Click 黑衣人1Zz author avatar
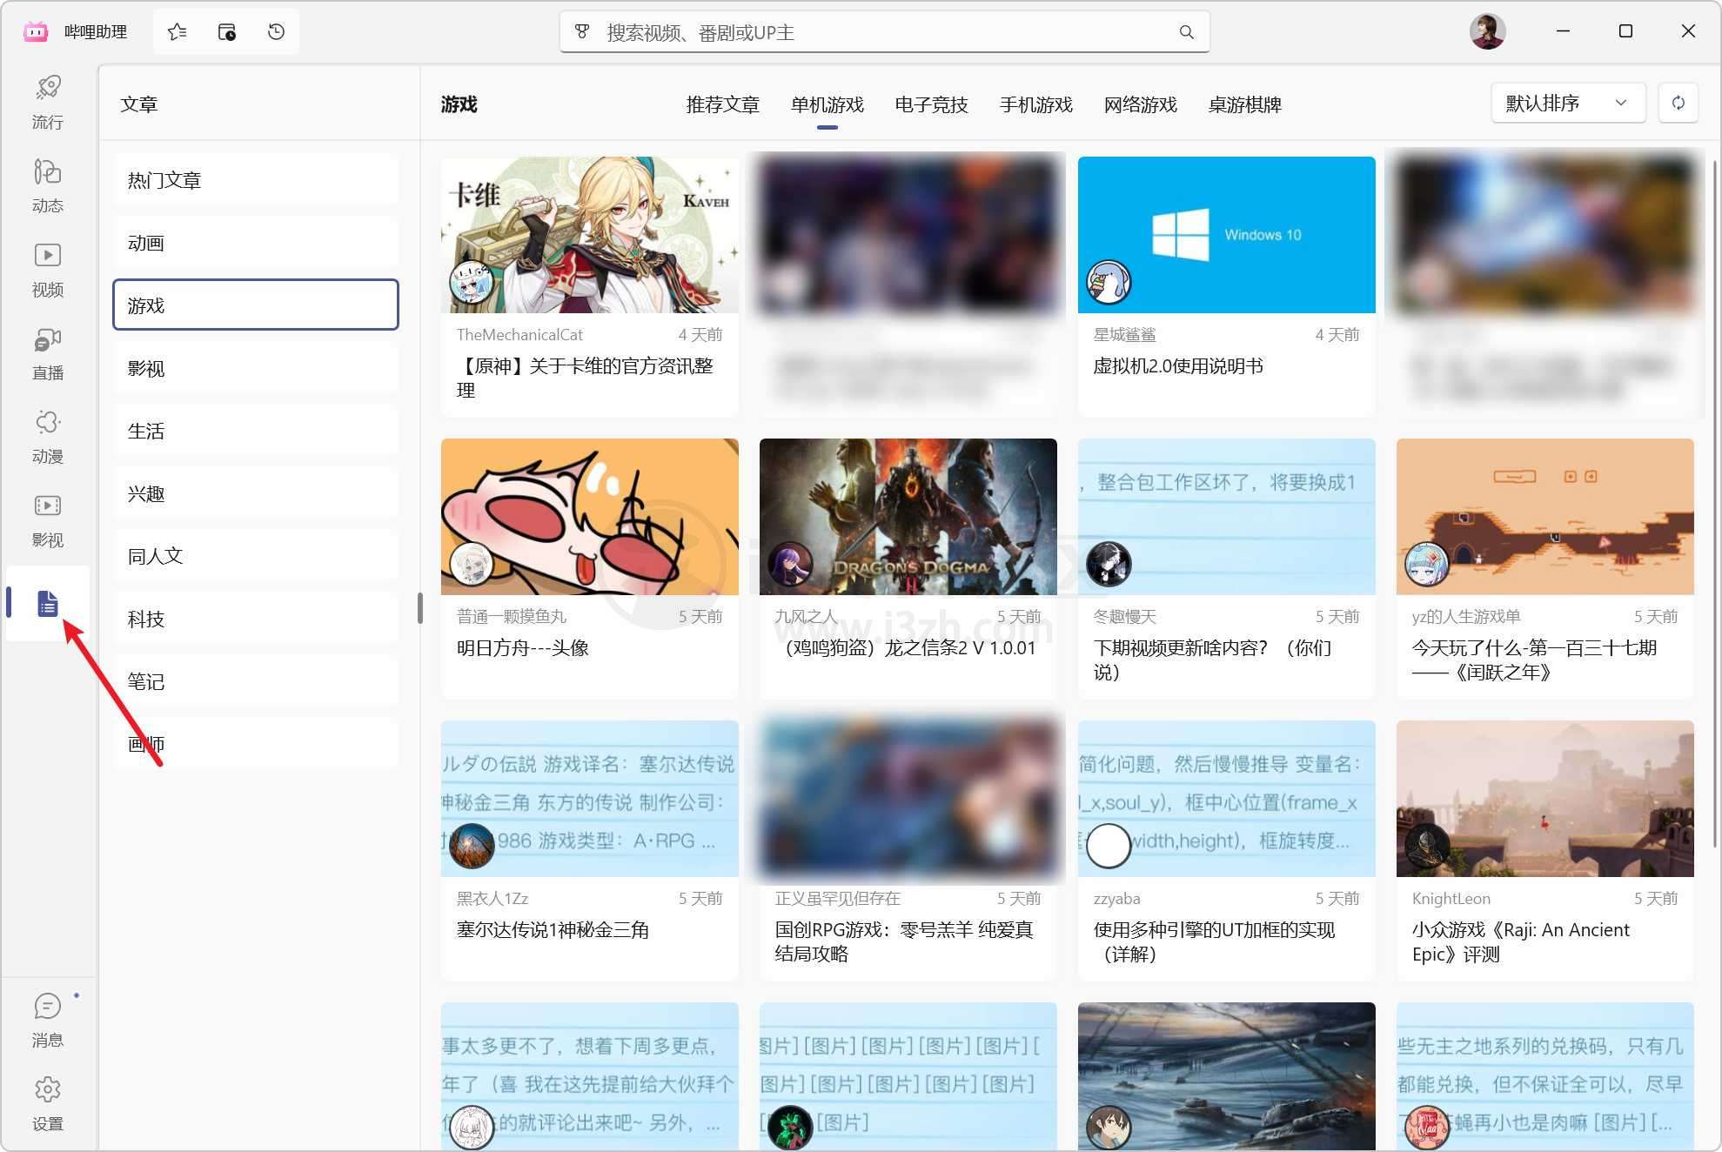1722x1152 pixels. click(x=472, y=846)
